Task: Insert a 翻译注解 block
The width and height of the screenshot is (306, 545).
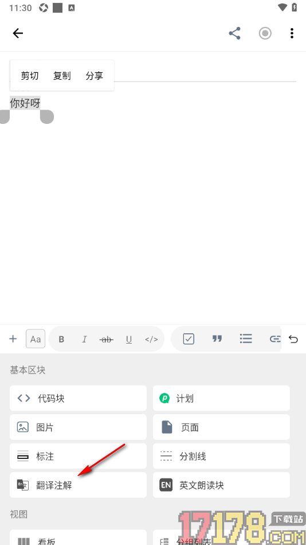Action: tap(78, 485)
